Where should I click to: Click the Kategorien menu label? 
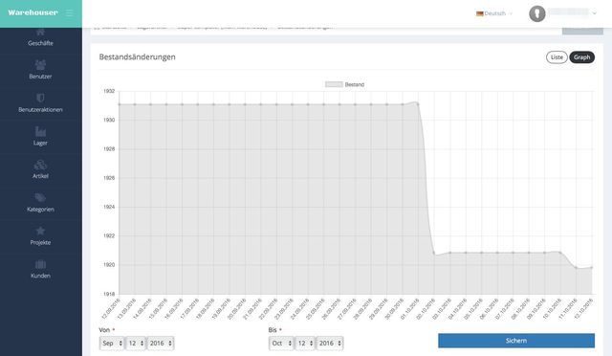(40, 210)
